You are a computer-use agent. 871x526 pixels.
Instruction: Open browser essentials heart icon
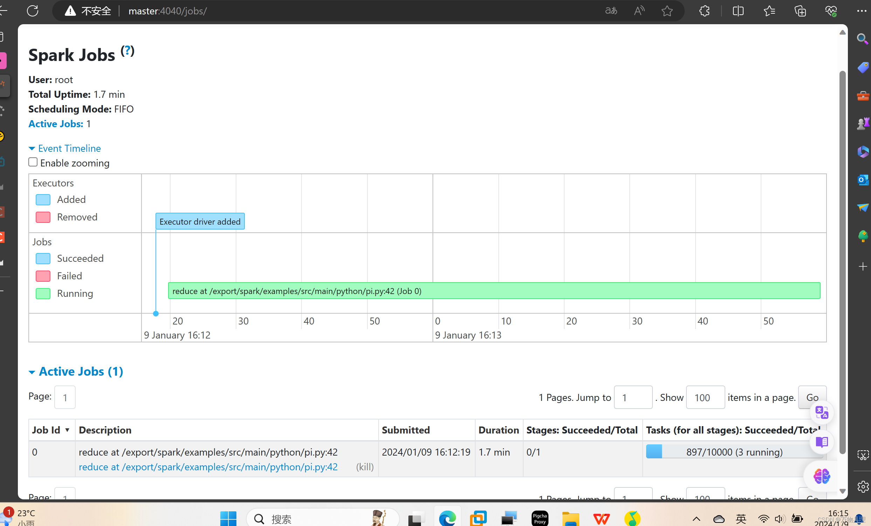pyautogui.click(x=831, y=11)
